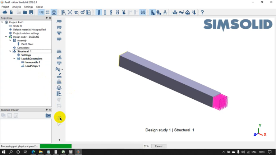Select the striped part display icon
Image resolution: width=276 pixels, height=155 pixels.
click(111, 12)
